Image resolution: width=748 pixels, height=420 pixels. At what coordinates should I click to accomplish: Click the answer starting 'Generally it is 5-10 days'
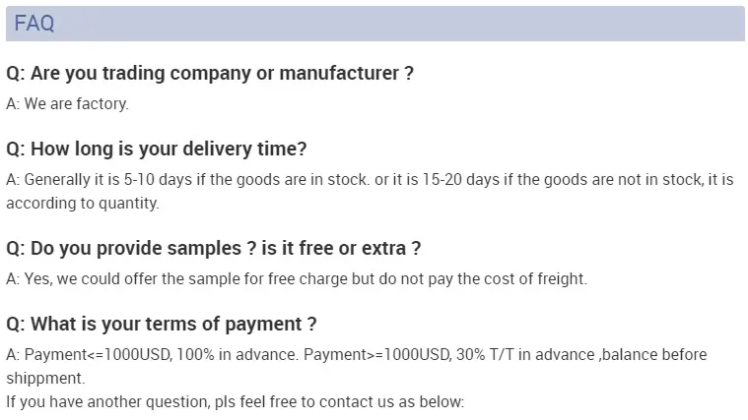370,180
